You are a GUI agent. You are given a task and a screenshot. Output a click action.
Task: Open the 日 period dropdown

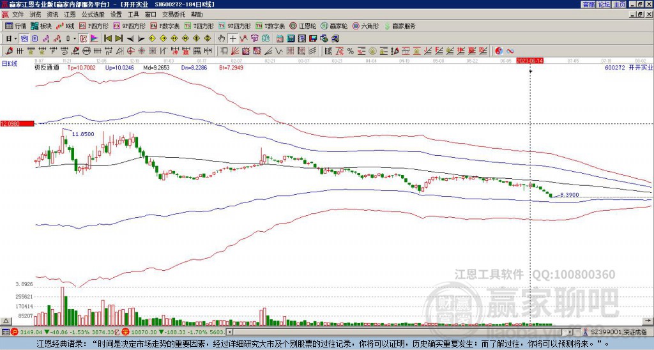point(11,39)
